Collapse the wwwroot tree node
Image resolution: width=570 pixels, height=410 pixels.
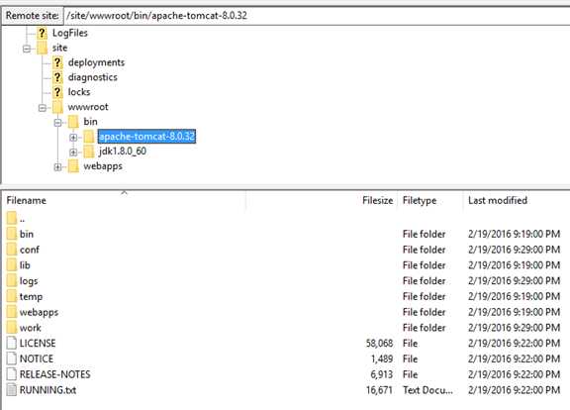pyautogui.click(x=43, y=108)
